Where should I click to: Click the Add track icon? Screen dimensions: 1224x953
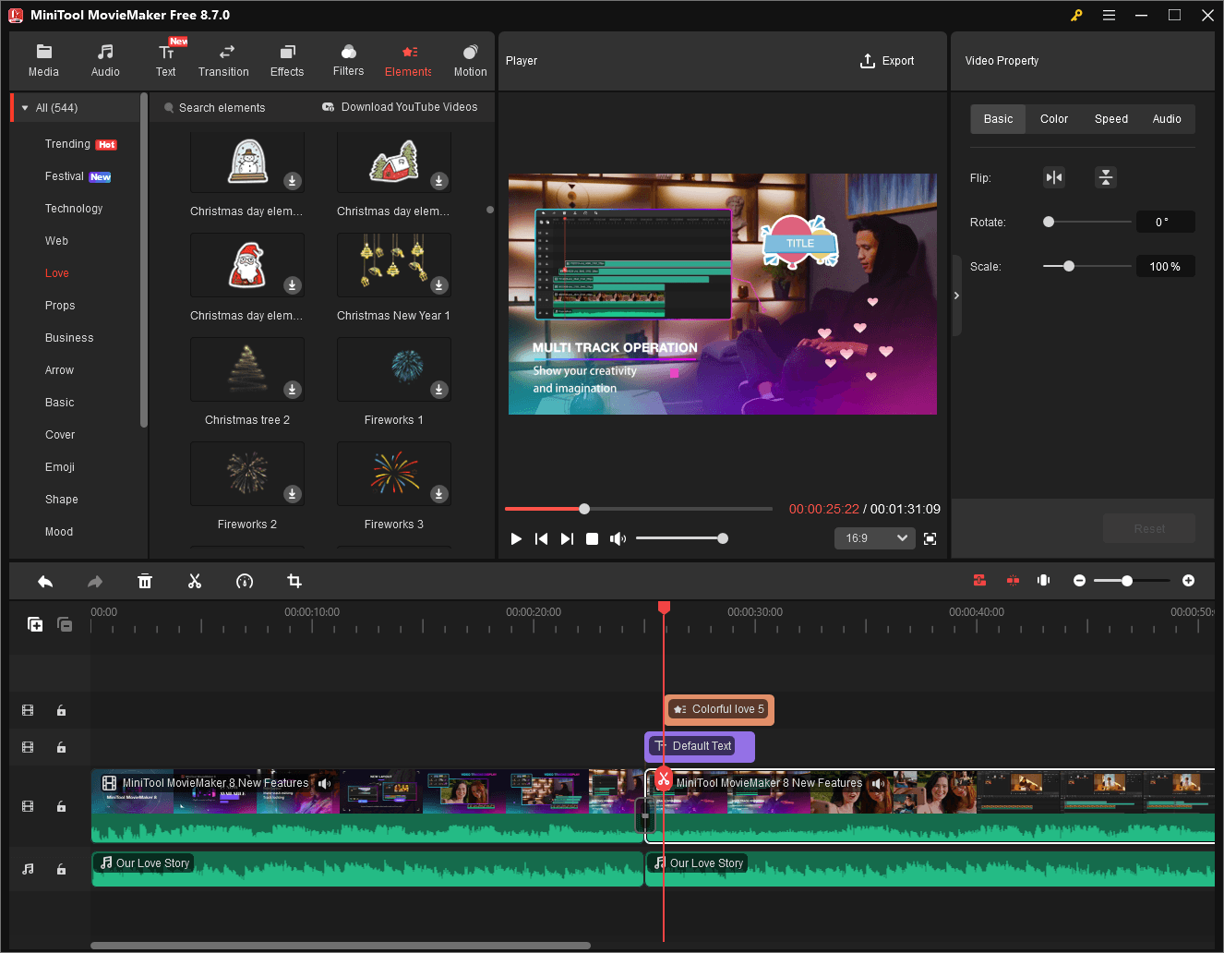coord(35,624)
